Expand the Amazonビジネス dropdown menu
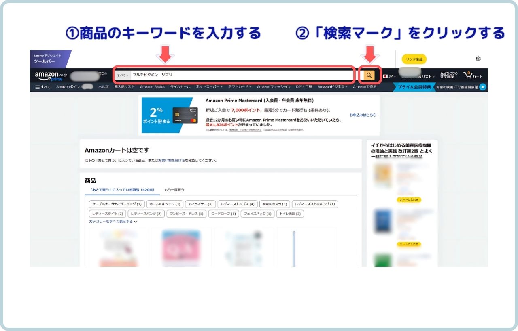 (333, 87)
